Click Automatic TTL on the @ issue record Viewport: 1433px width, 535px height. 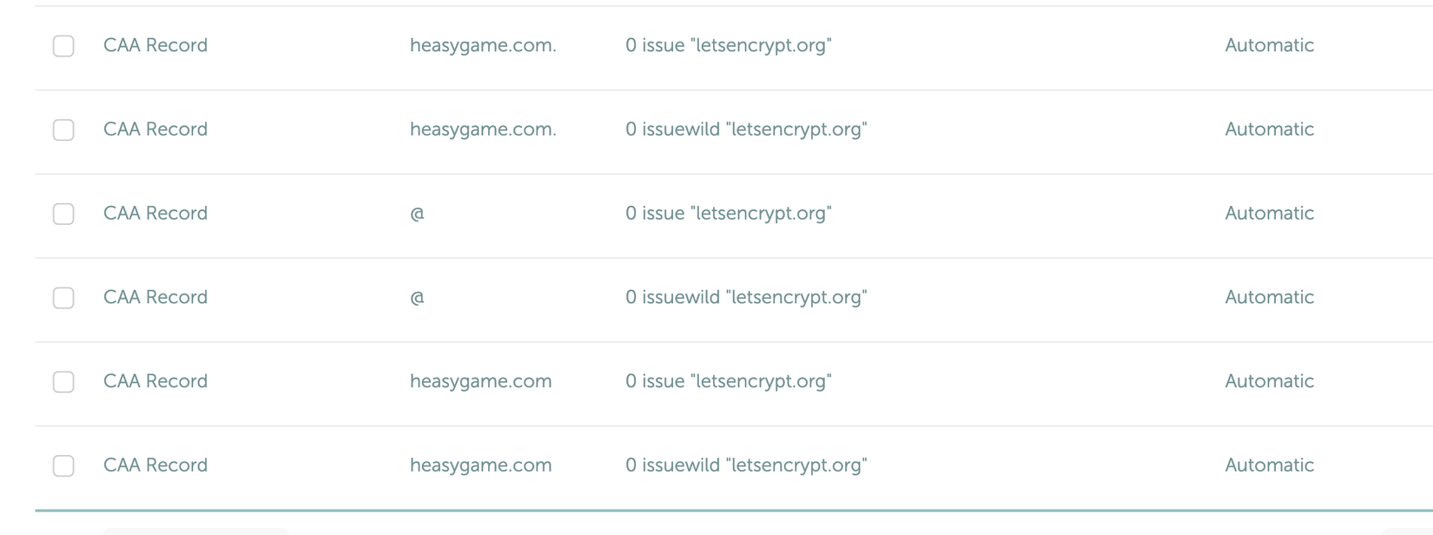(x=1269, y=214)
